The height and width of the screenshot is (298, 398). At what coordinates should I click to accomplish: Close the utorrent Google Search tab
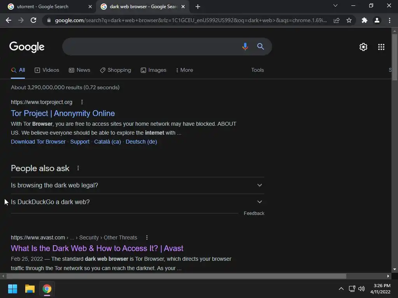pos(90,7)
